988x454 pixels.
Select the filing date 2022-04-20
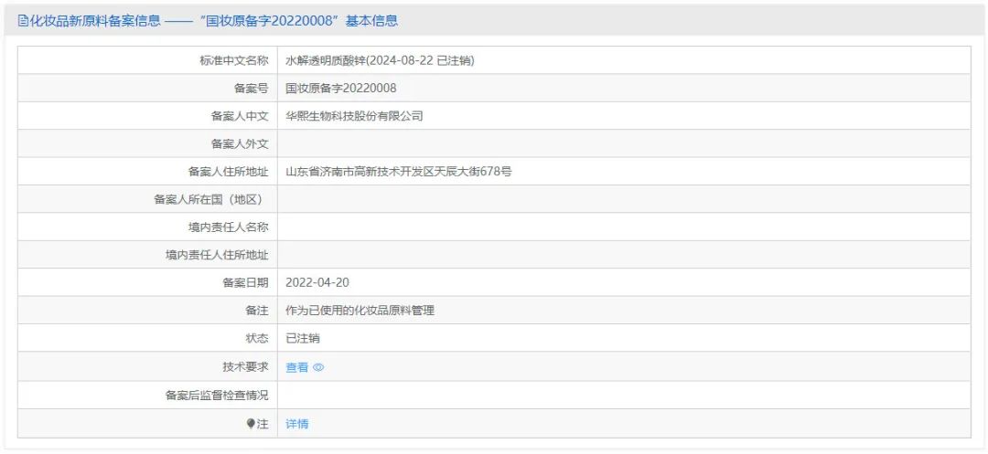click(x=317, y=282)
